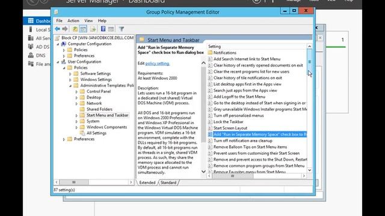Select Add Search Internet link to Start Menu
The width and height of the screenshot is (385, 216).
(x=247, y=59)
